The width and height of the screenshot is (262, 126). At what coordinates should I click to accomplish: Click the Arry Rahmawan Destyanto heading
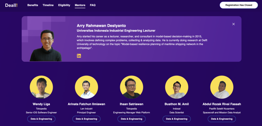pyautogui.click(x=101, y=26)
